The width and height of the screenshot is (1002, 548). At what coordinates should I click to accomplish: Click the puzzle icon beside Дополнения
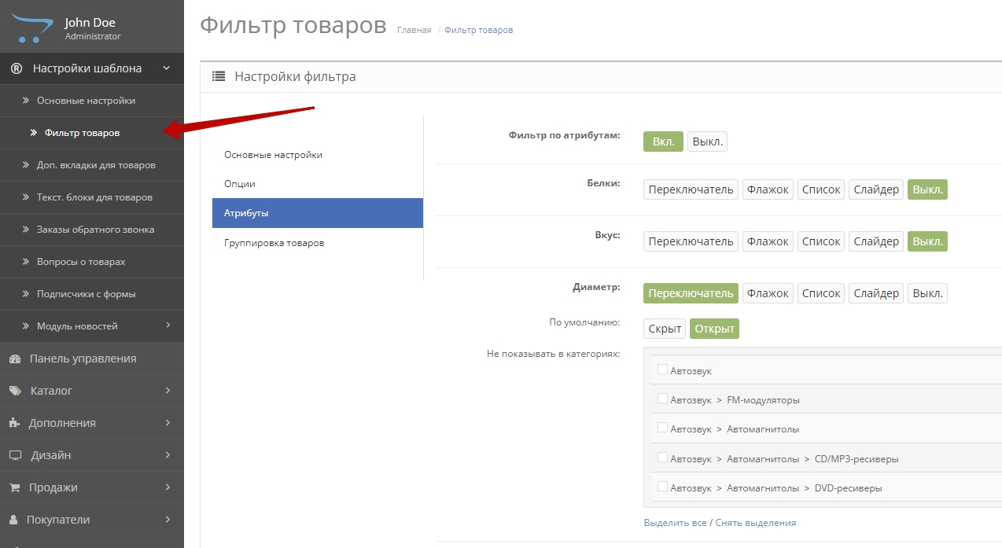tap(15, 423)
